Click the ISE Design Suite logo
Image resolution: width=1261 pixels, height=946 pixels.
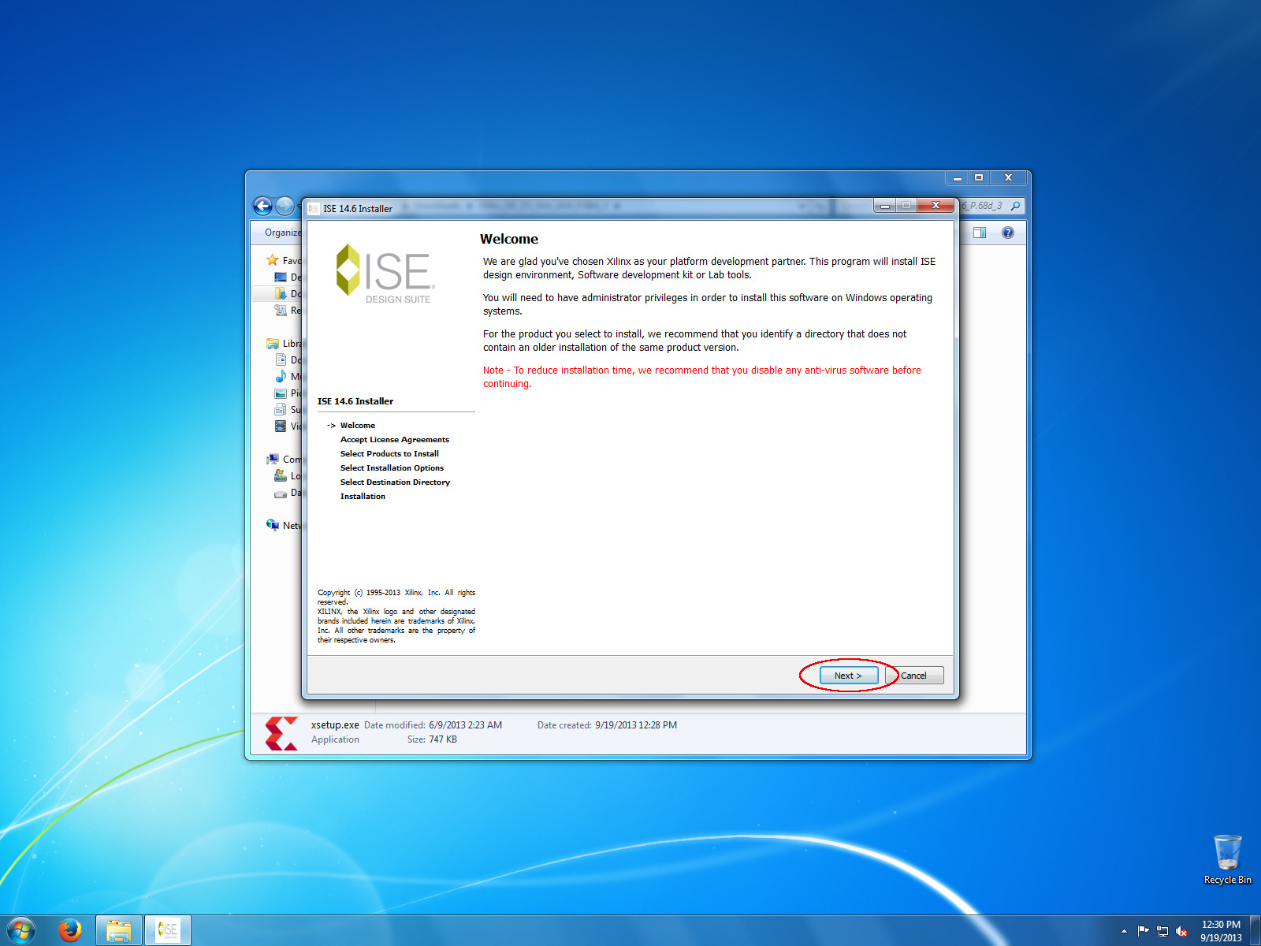click(x=385, y=274)
